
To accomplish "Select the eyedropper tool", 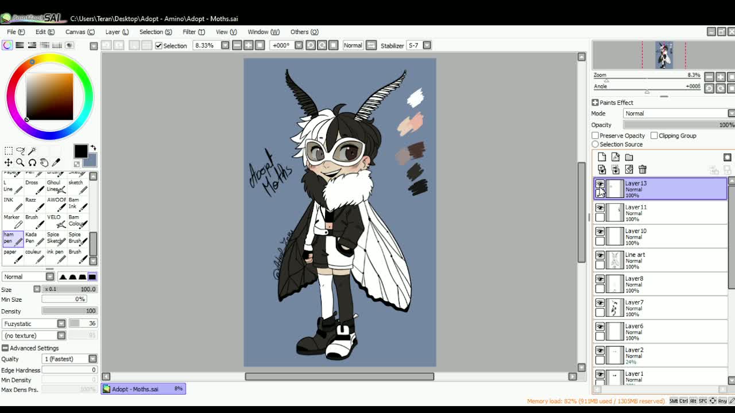I will [x=56, y=163].
